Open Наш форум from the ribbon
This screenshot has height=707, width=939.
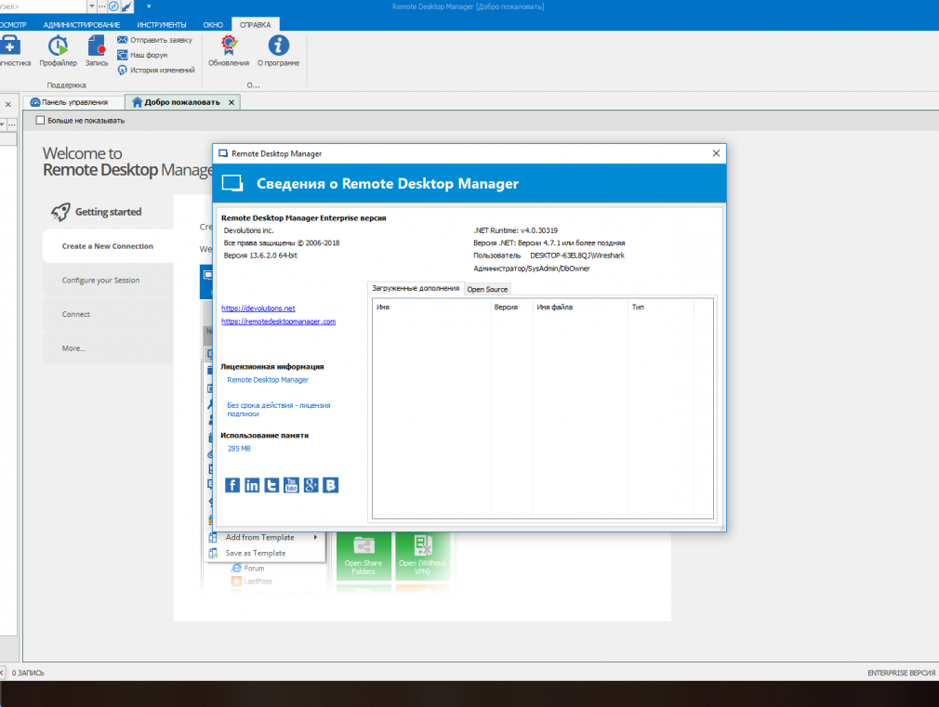142,55
